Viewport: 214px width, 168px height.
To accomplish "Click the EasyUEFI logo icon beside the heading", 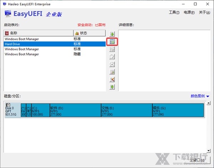I will click(x=8, y=14).
